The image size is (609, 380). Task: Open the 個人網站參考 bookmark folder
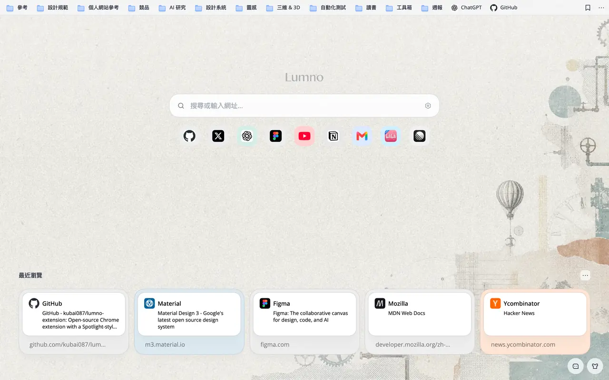[x=98, y=8]
